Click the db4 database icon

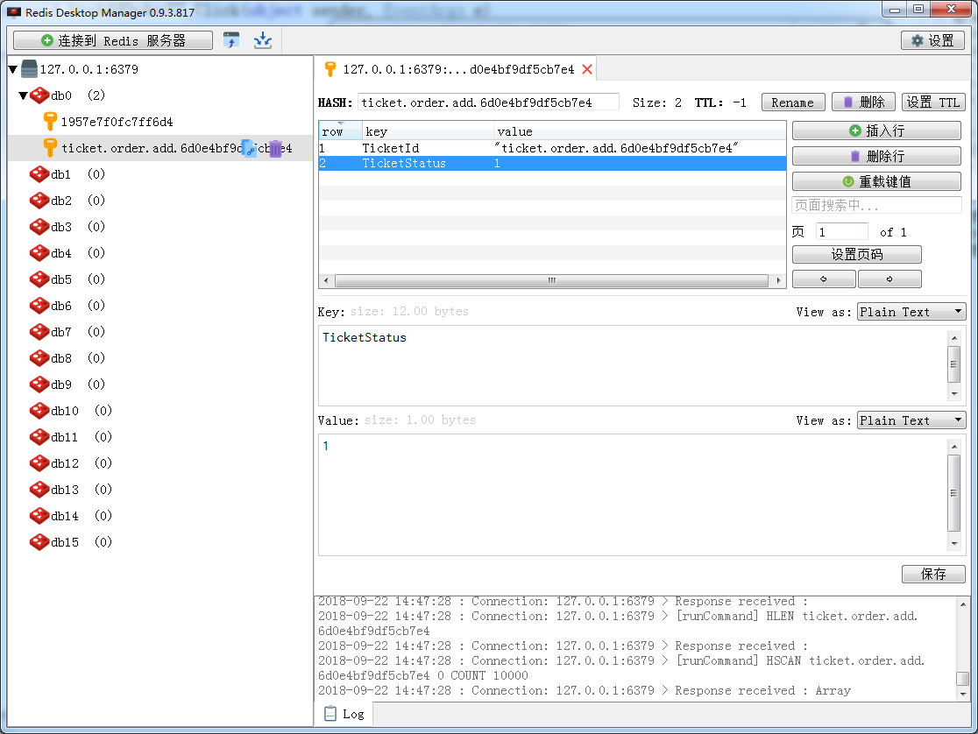click(39, 252)
